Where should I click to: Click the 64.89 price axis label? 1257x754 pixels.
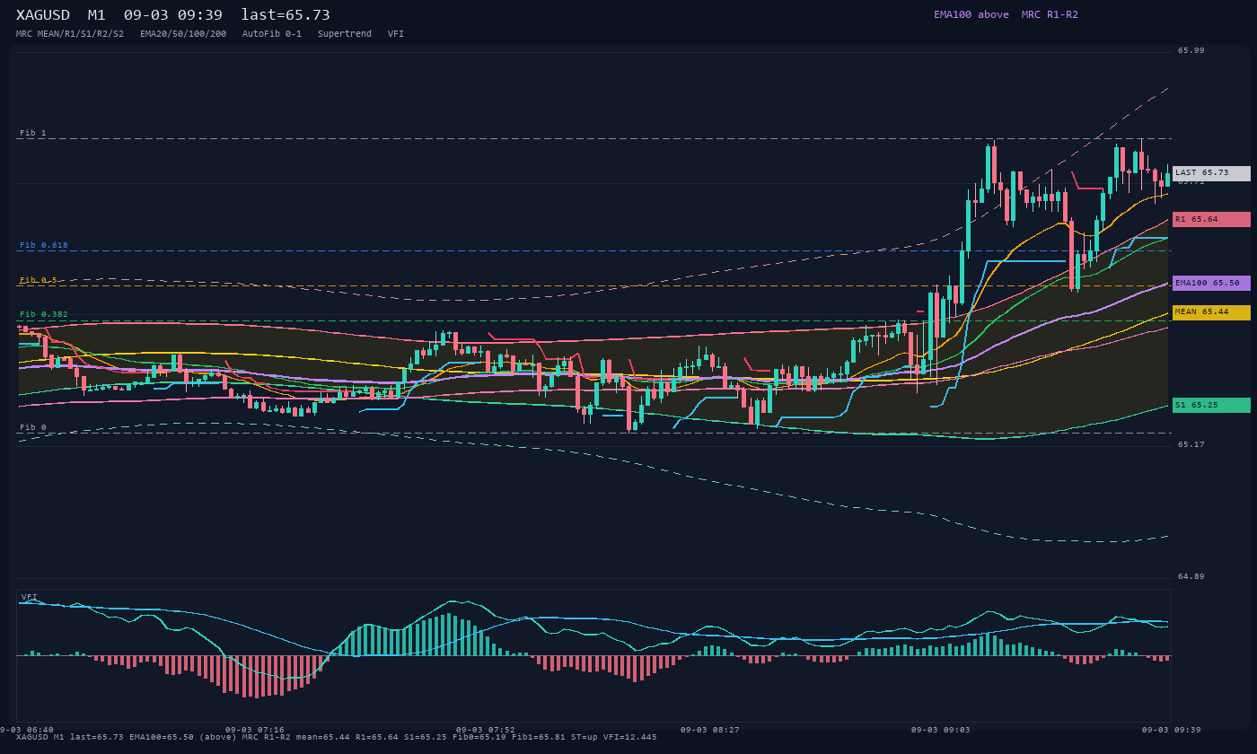(1191, 576)
